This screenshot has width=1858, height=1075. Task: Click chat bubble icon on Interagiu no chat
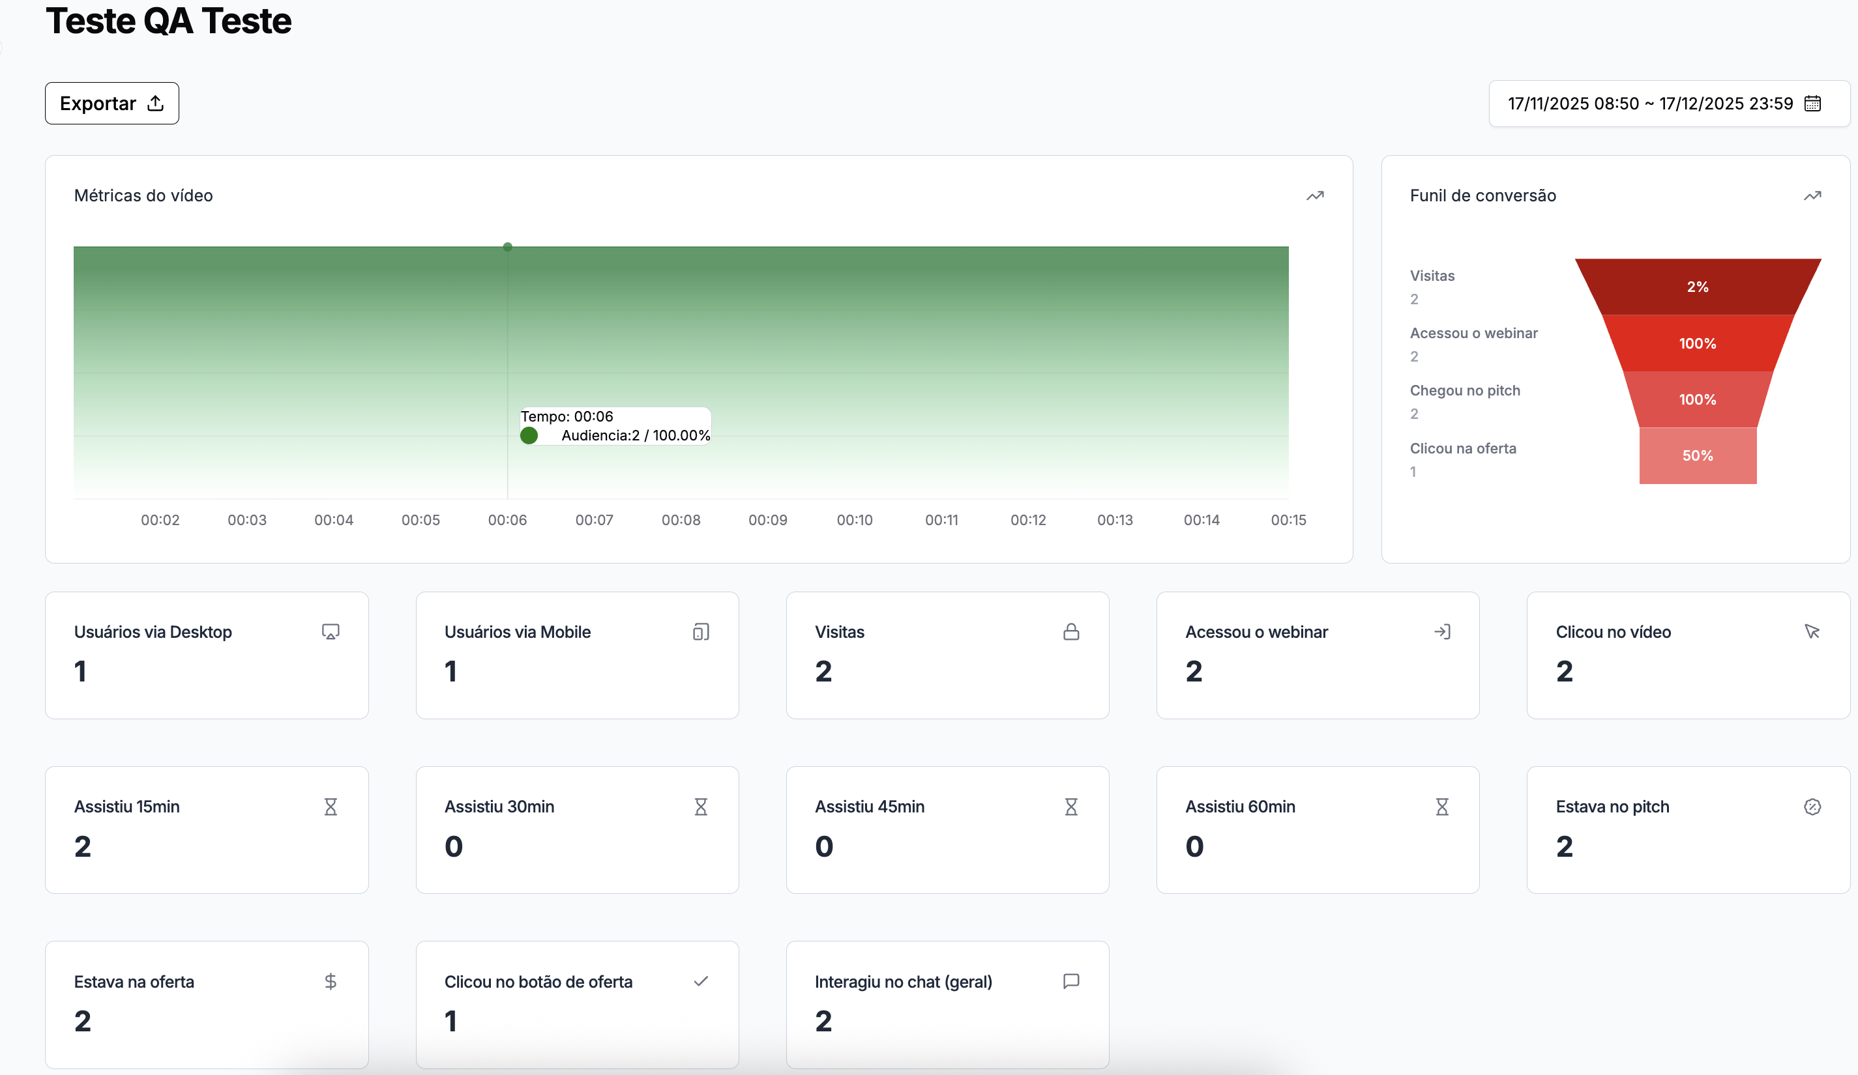1070,981
